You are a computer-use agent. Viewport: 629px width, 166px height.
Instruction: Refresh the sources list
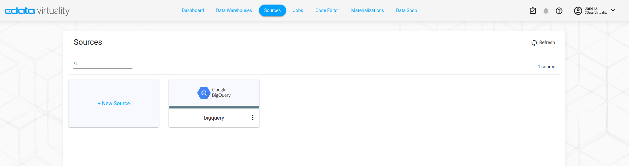(x=543, y=42)
